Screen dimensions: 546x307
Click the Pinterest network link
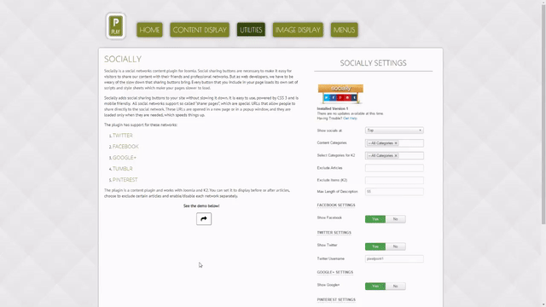[125, 180]
